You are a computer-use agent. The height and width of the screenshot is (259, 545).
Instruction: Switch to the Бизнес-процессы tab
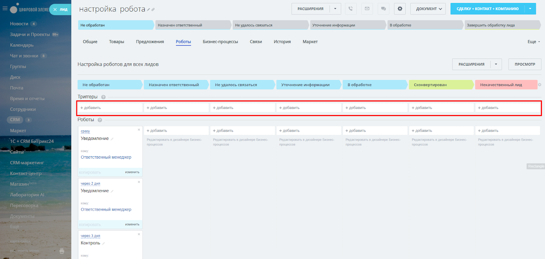[x=220, y=42]
